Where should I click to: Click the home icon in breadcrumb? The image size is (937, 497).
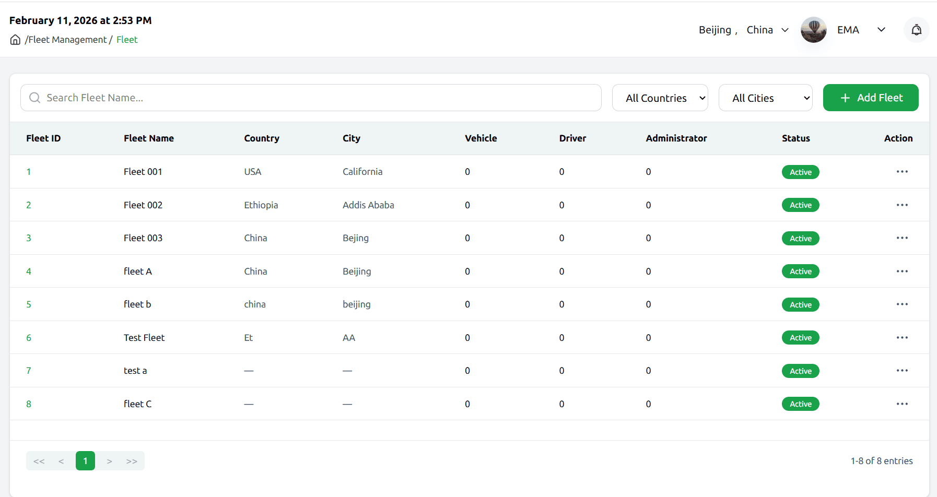click(15, 40)
